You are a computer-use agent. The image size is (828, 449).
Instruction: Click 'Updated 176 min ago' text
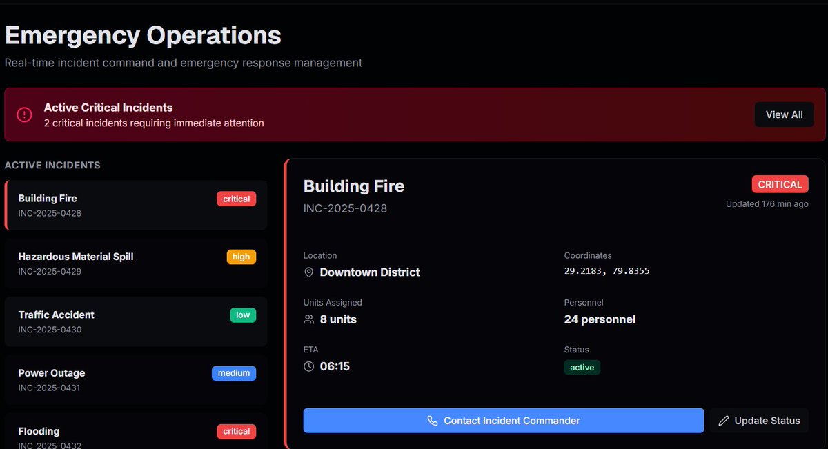[x=767, y=204]
